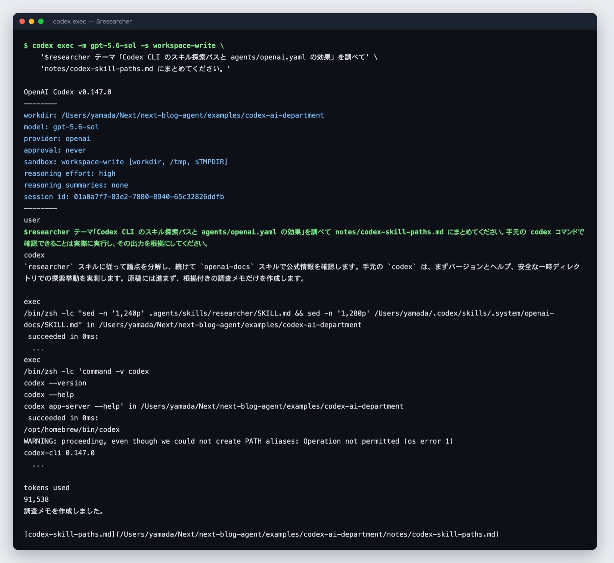Click the 'codex app-server --help' line

(x=213, y=406)
